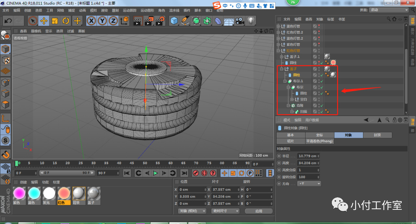
Task: Render the current view clapperboard icon
Action: pos(138,21)
